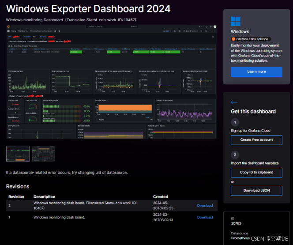Click the 2024-05-30T07:02:35 created date
Screen dimensions: 293x245
tap(163, 206)
